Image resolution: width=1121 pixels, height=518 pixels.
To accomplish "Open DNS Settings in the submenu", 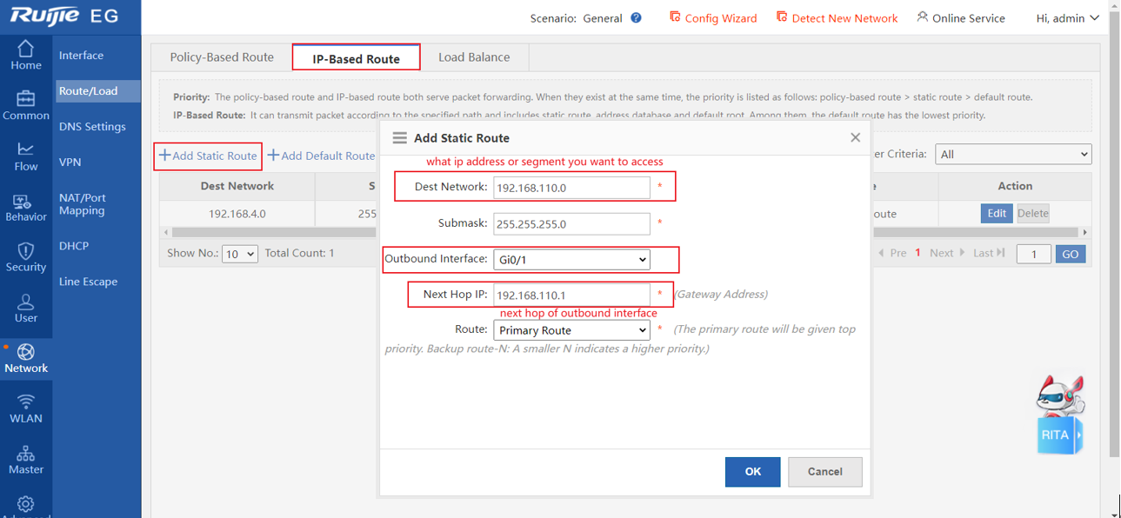I will coord(92,127).
